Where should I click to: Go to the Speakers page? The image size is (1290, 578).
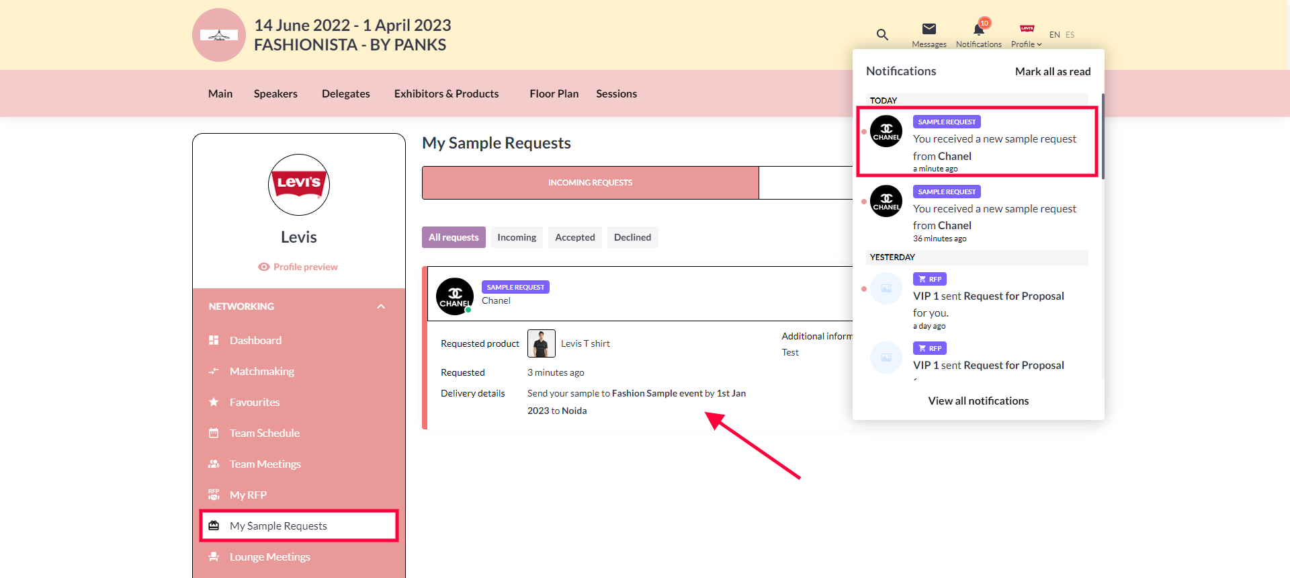(x=275, y=94)
